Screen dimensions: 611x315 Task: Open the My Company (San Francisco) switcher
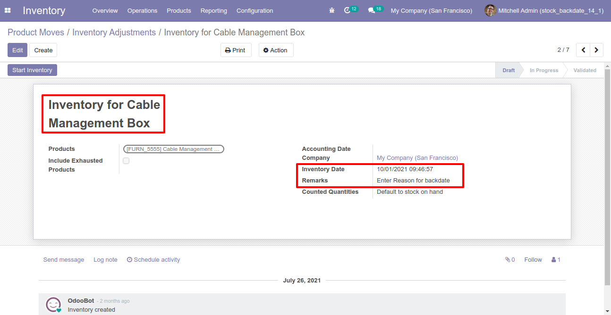click(431, 10)
